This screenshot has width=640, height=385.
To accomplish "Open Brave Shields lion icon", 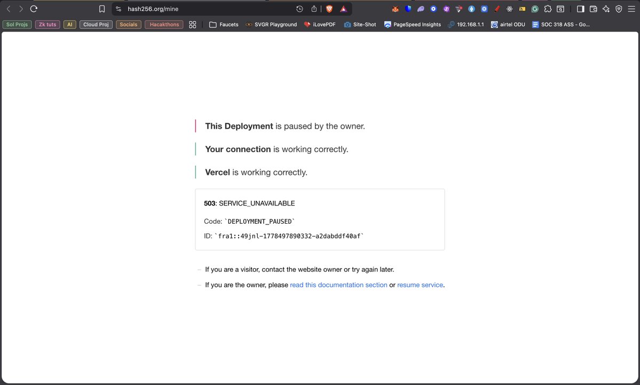I will tap(329, 9).
